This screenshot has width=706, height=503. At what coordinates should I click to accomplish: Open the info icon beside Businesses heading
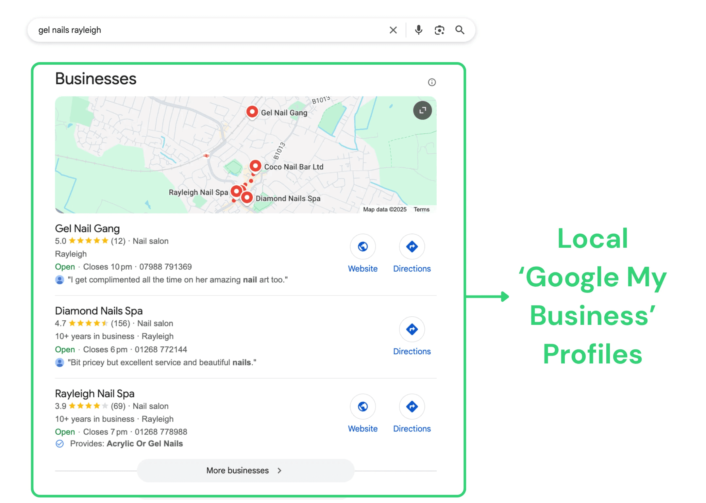click(432, 82)
